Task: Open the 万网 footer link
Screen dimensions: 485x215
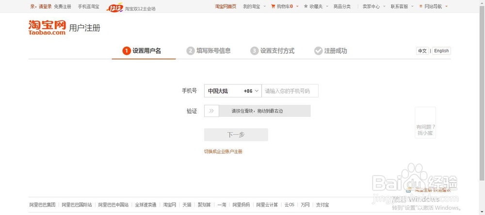Action: pos(305,205)
